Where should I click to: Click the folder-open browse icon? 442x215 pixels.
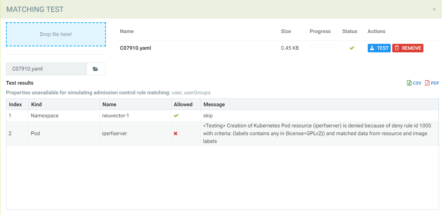95,69
